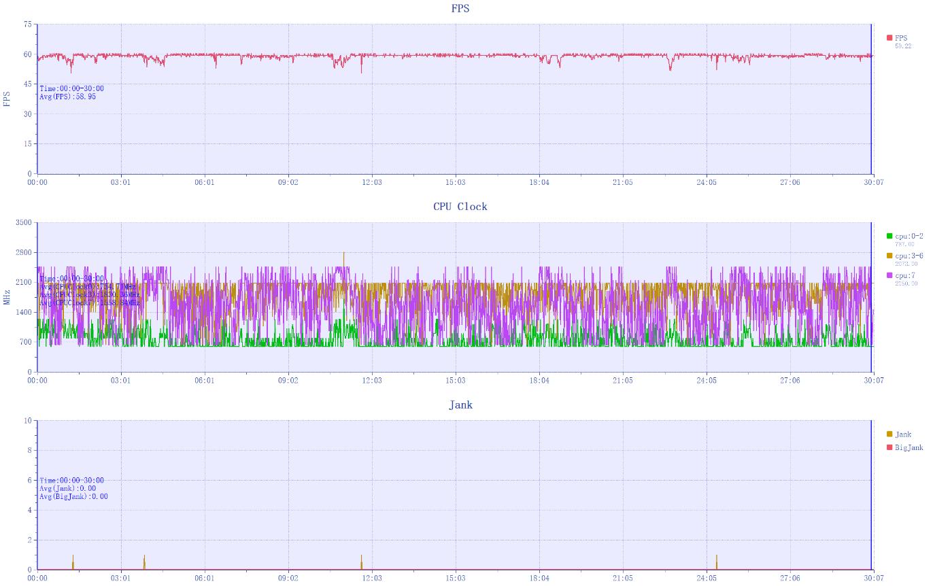Toggle the cpu:7 series legend label
This screenshot has height=586, width=933.
click(904, 275)
